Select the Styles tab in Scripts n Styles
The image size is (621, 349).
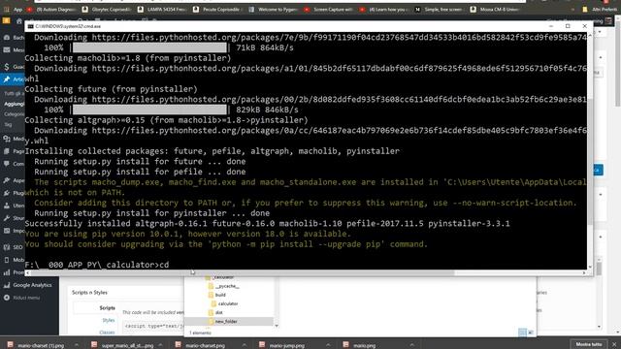coord(108,320)
